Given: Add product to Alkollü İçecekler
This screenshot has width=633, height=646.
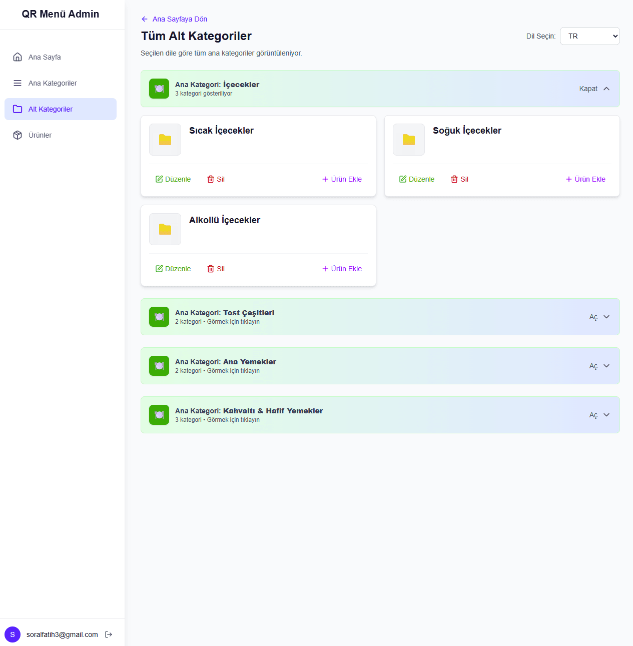Looking at the screenshot, I should pyautogui.click(x=342, y=269).
